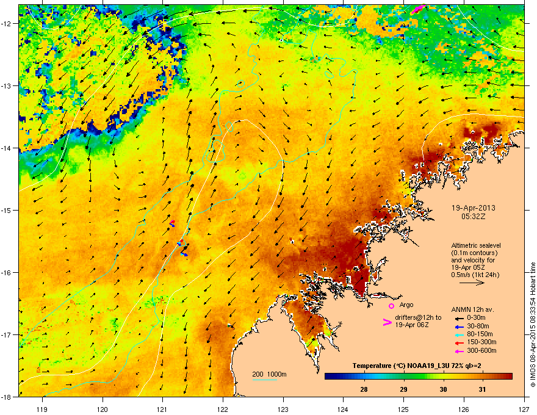Click the 'Altimetric sealevel' caption line
The image size is (537, 415).
pyautogui.click(x=476, y=245)
